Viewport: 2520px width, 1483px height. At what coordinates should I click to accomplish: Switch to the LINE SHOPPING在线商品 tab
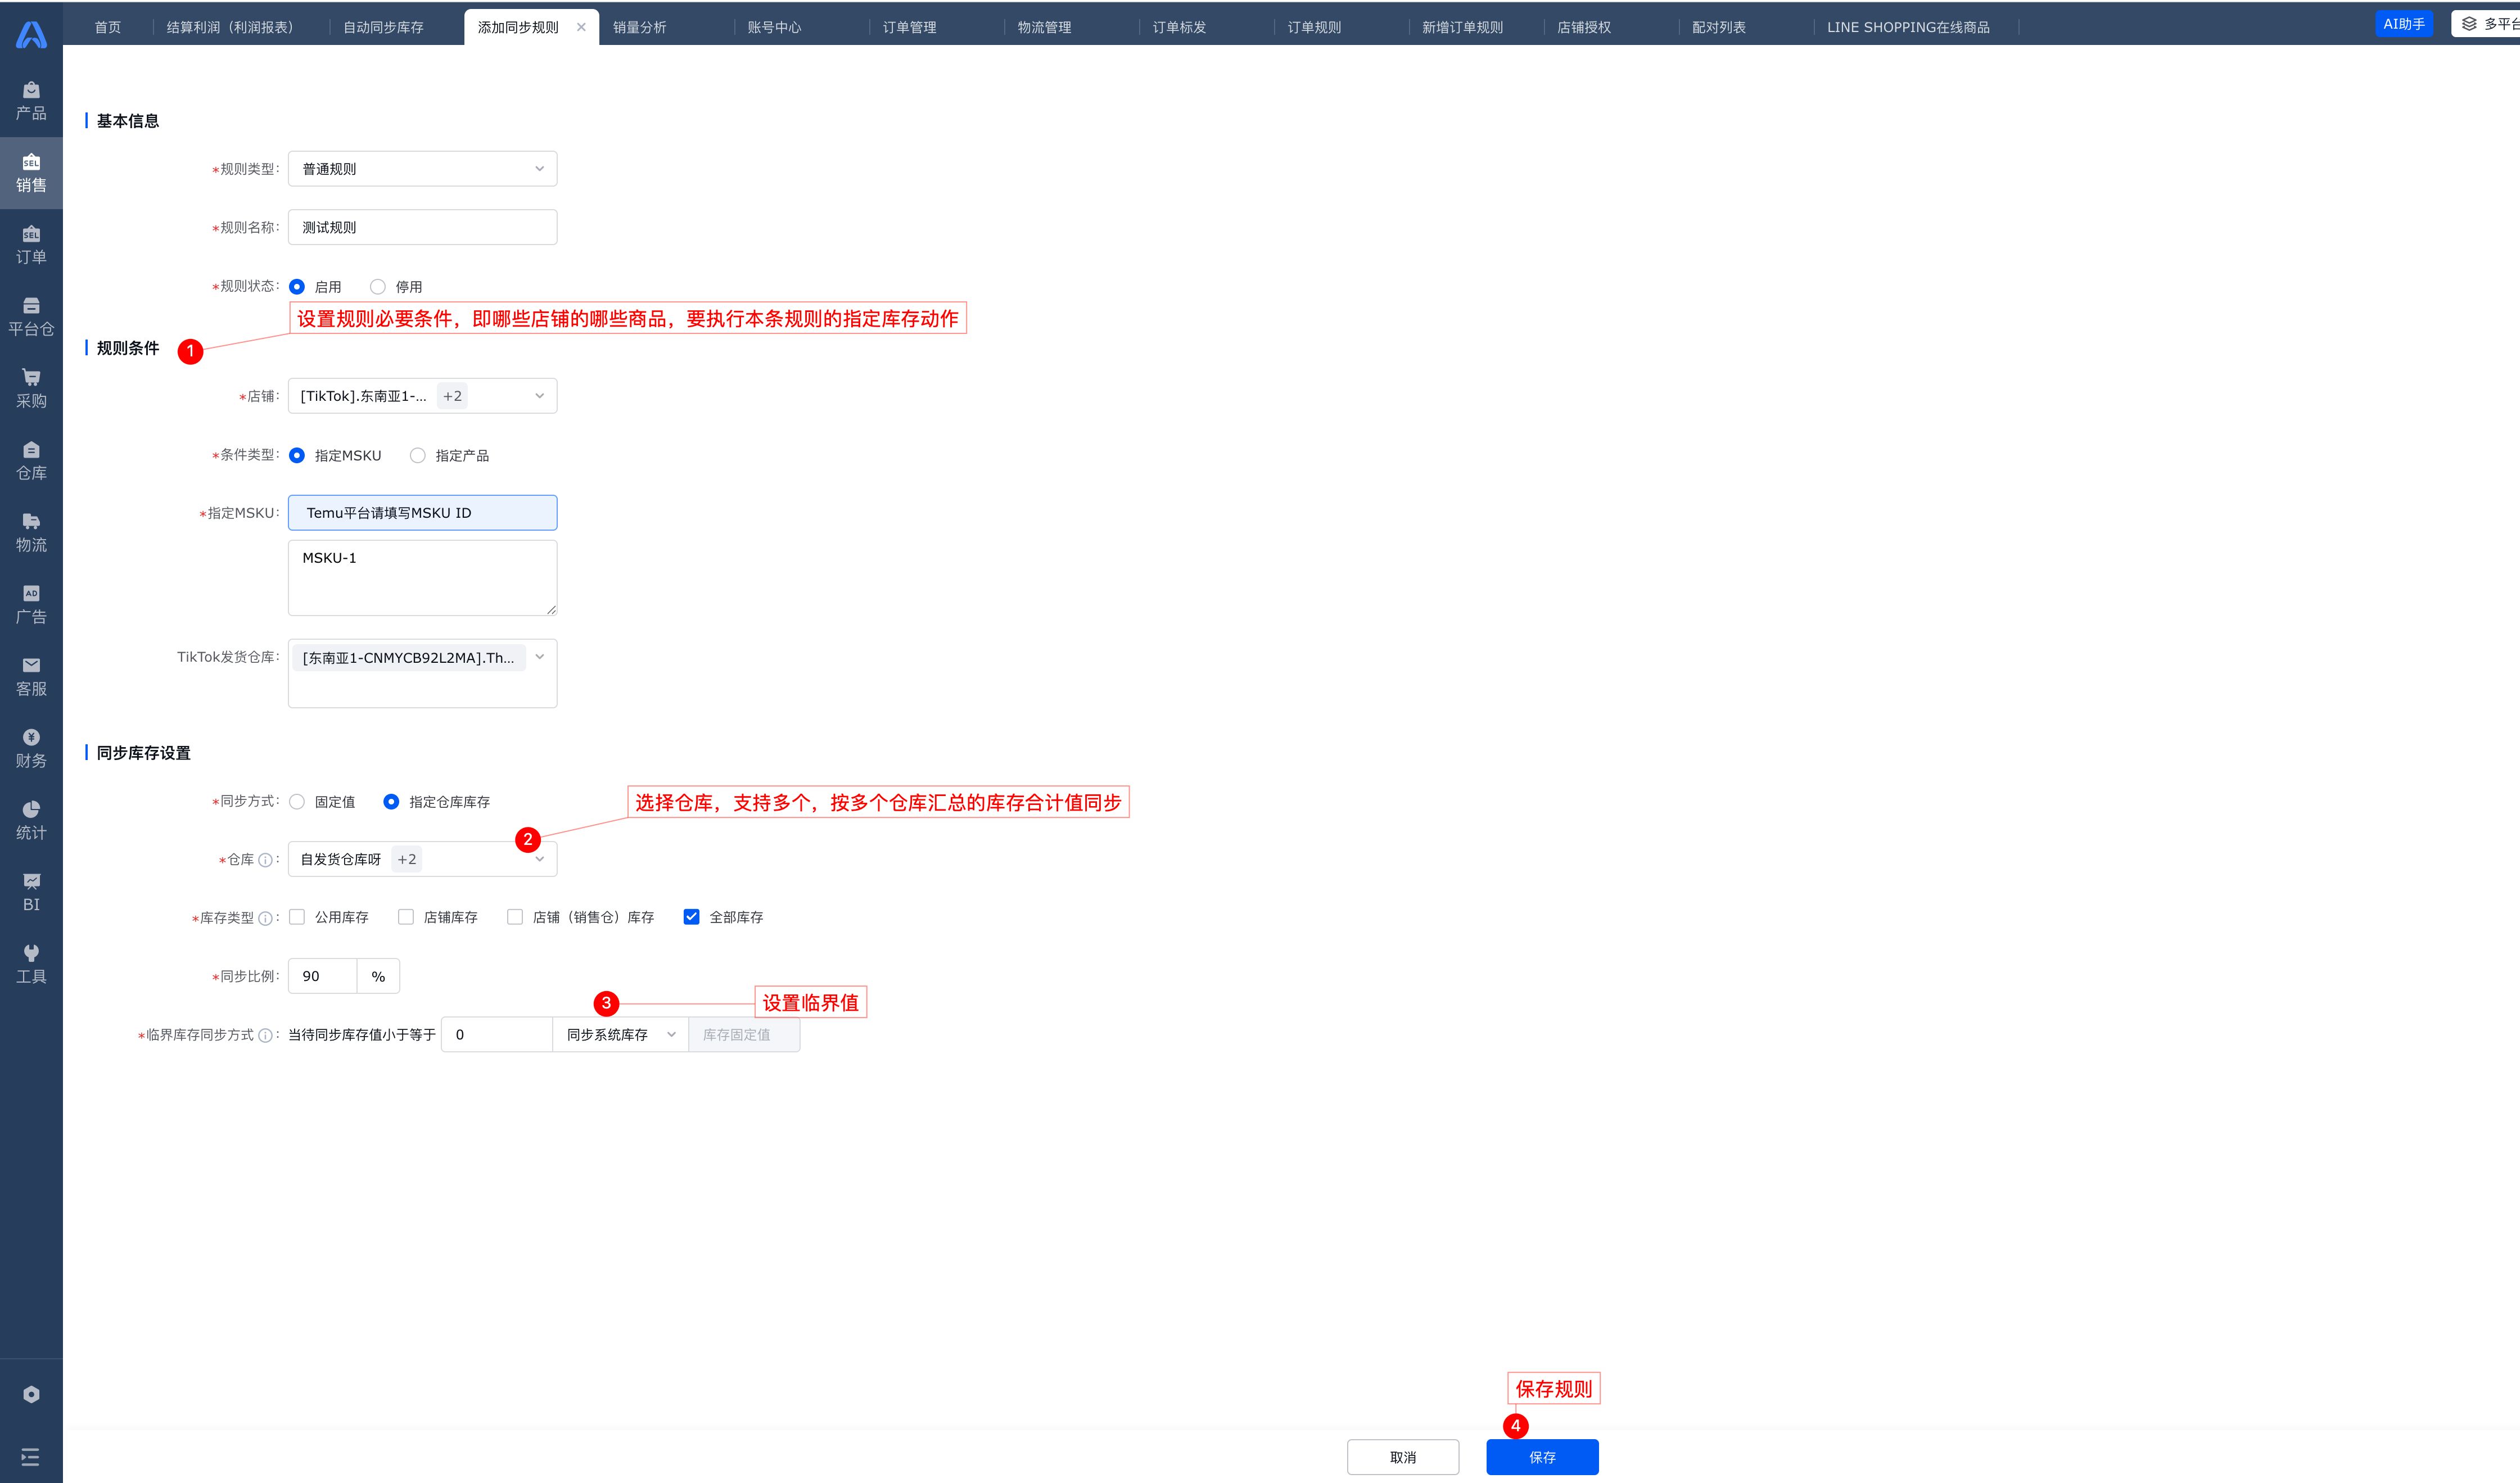pyautogui.click(x=1909, y=27)
